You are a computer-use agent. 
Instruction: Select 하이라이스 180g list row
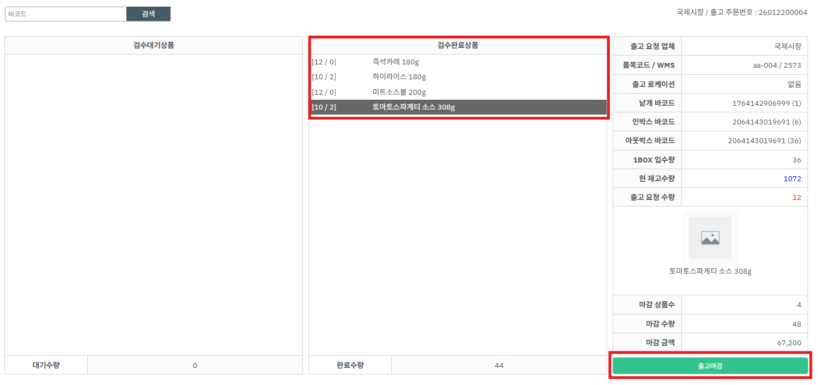click(399, 77)
